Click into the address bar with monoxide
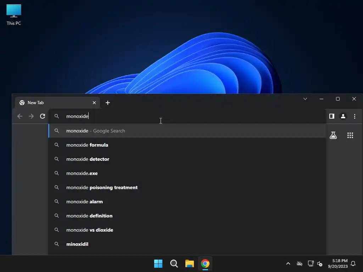This screenshot has height=272, width=363. point(187,116)
